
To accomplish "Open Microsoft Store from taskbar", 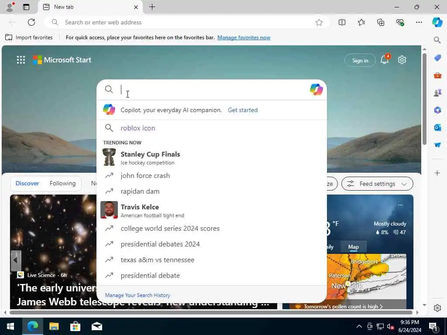I will click(x=75, y=326).
